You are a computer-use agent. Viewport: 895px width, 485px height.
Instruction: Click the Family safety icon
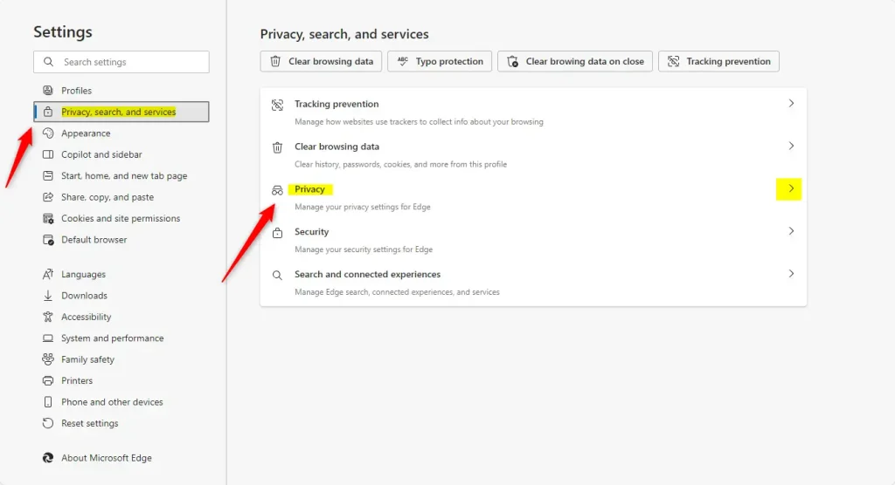coord(48,359)
